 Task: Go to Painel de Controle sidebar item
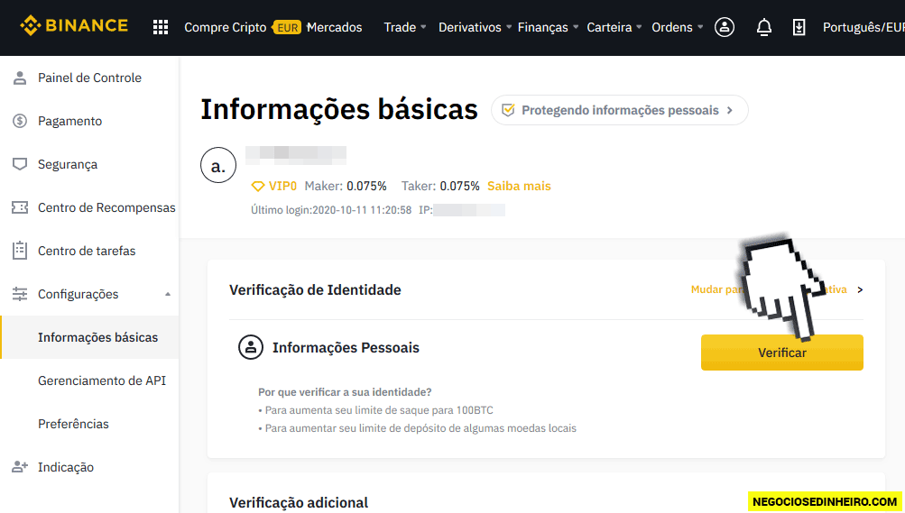[89, 78]
